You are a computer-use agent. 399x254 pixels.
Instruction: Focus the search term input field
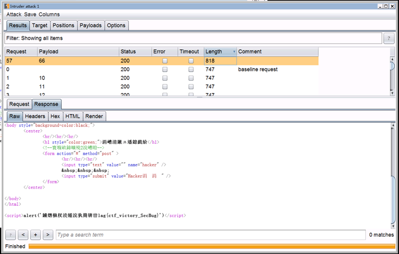click(x=211, y=235)
